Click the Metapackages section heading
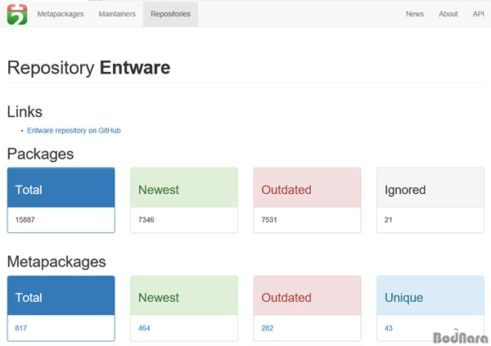The width and height of the screenshot is (491, 346). point(56,262)
